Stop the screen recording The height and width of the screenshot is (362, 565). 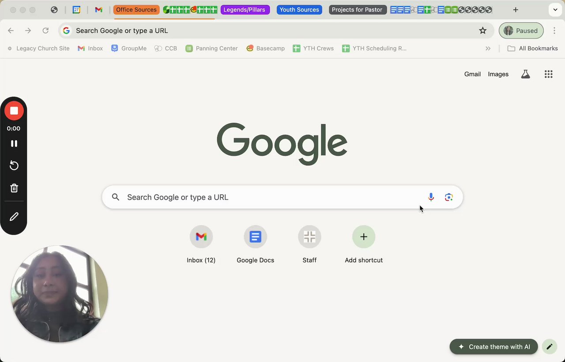pos(14,111)
